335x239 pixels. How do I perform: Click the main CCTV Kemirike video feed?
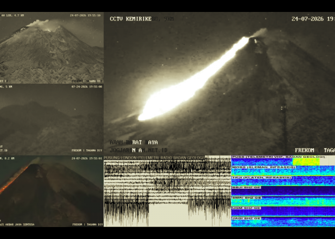click(219, 84)
